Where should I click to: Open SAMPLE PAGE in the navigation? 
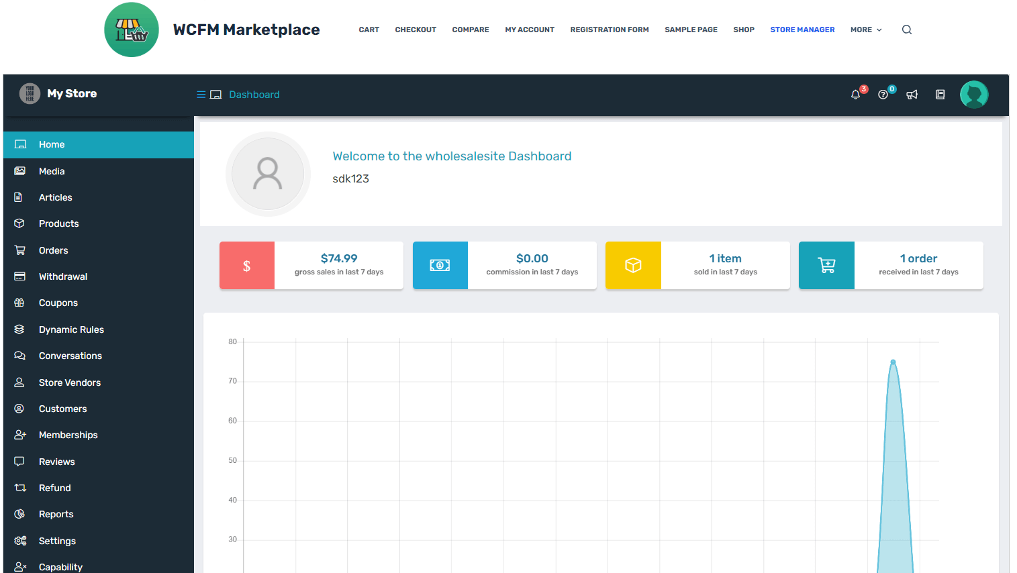(x=691, y=30)
